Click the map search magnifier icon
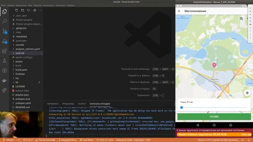This screenshot has height=142, width=253. [x=242, y=19]
